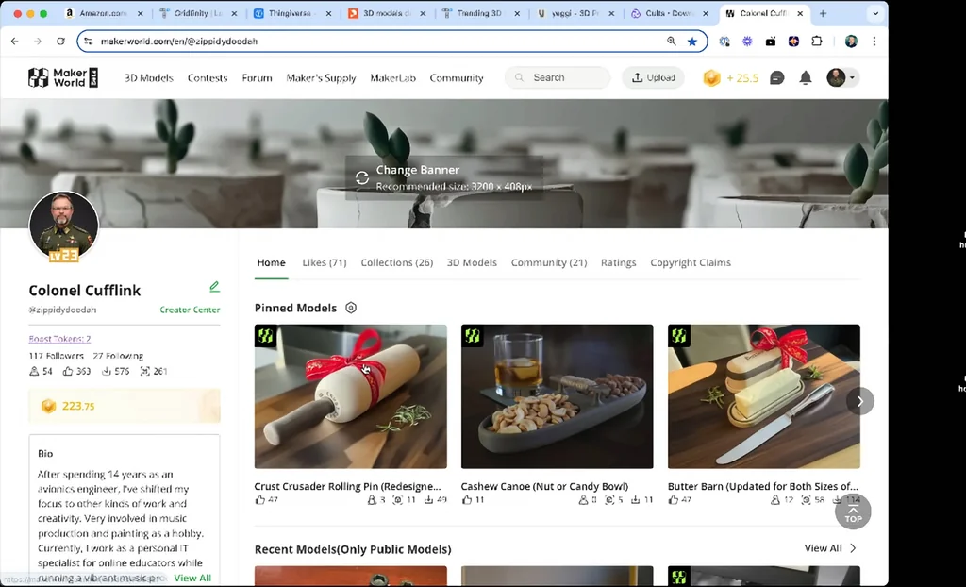
Task: Open the Community nav item
Action: pos(457,77)
